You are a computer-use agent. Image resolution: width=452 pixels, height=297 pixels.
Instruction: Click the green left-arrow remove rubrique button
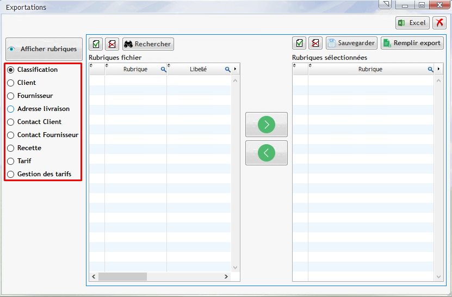point(266,153)
